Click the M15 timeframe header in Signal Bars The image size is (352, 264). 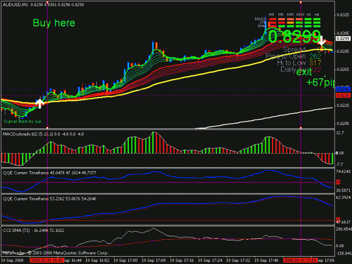(x=290, y=15)
